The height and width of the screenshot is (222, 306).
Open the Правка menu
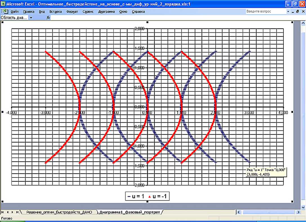click(x=29, y=12)
